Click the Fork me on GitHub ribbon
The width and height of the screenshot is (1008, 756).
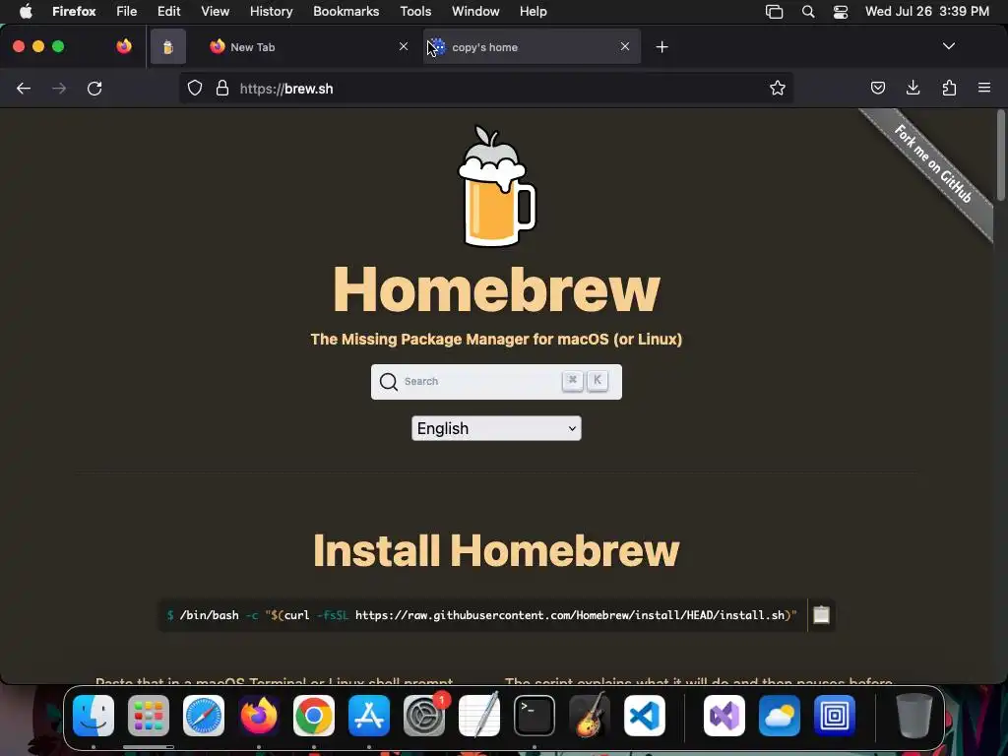pyautogui.click(x=932, y=164)
